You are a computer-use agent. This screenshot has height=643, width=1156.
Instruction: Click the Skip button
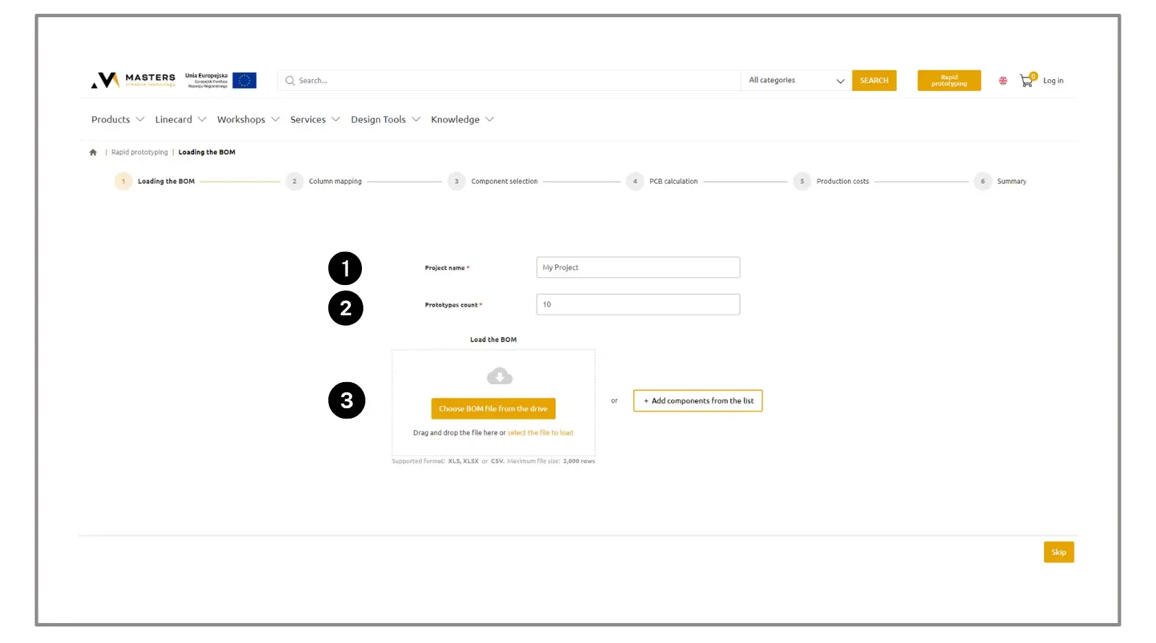[1058, 552]
